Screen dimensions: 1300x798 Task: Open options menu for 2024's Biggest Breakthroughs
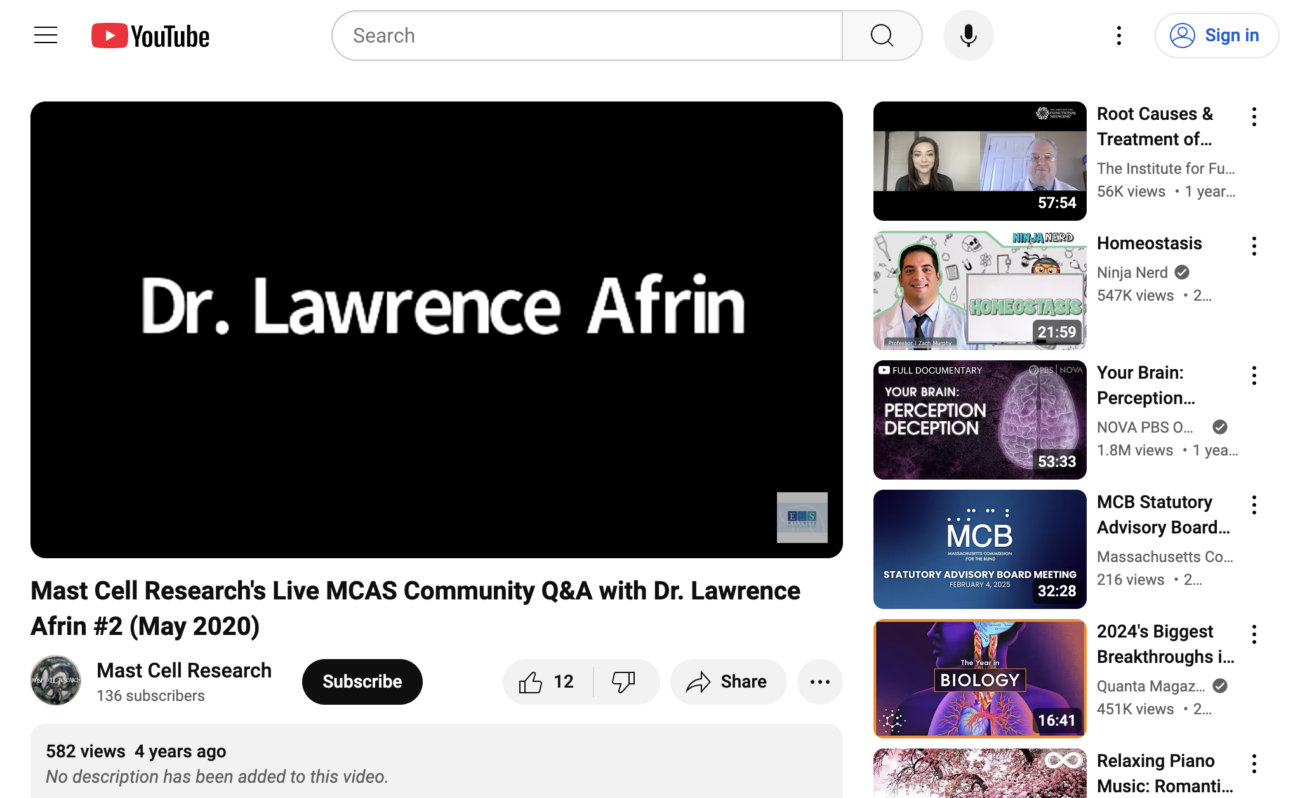(1254, 634)
